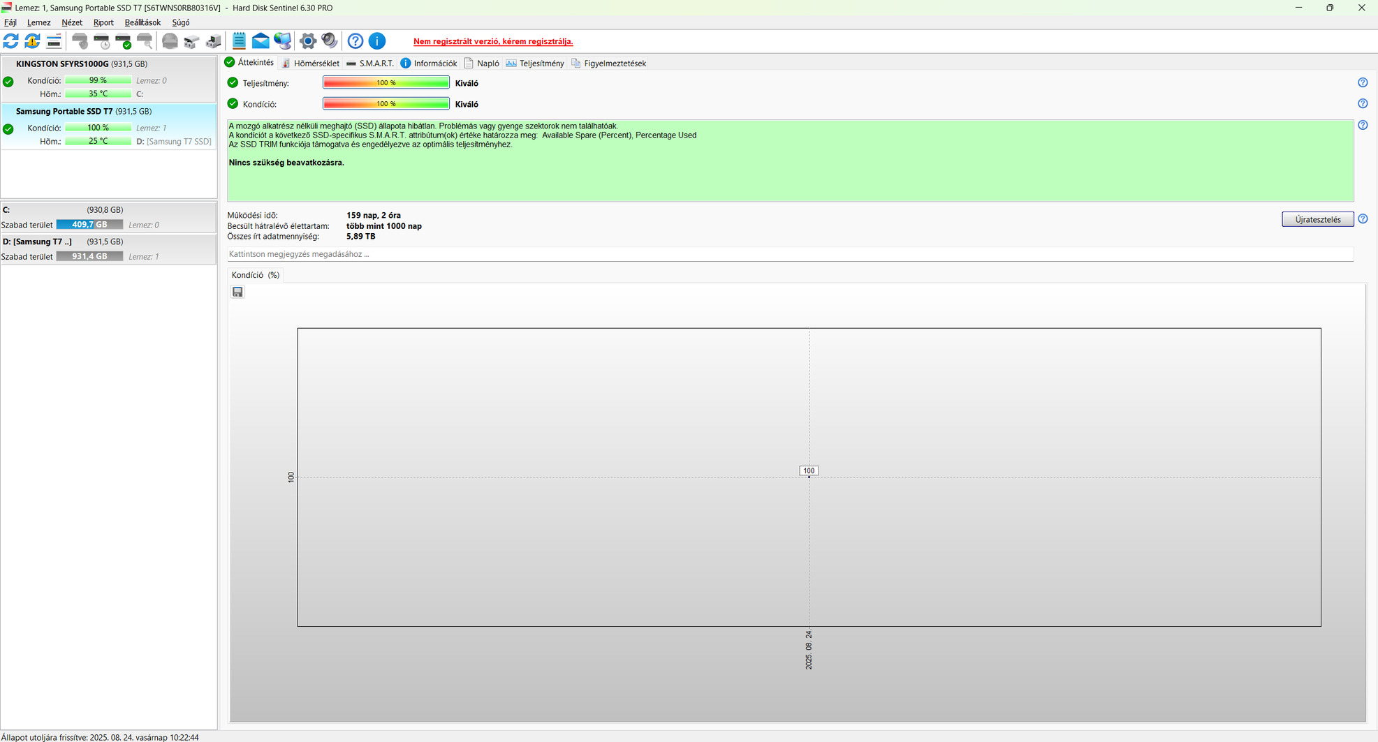
Task: Click the grey dome-shaped disk toolbar icon
Action: (170, 41)
